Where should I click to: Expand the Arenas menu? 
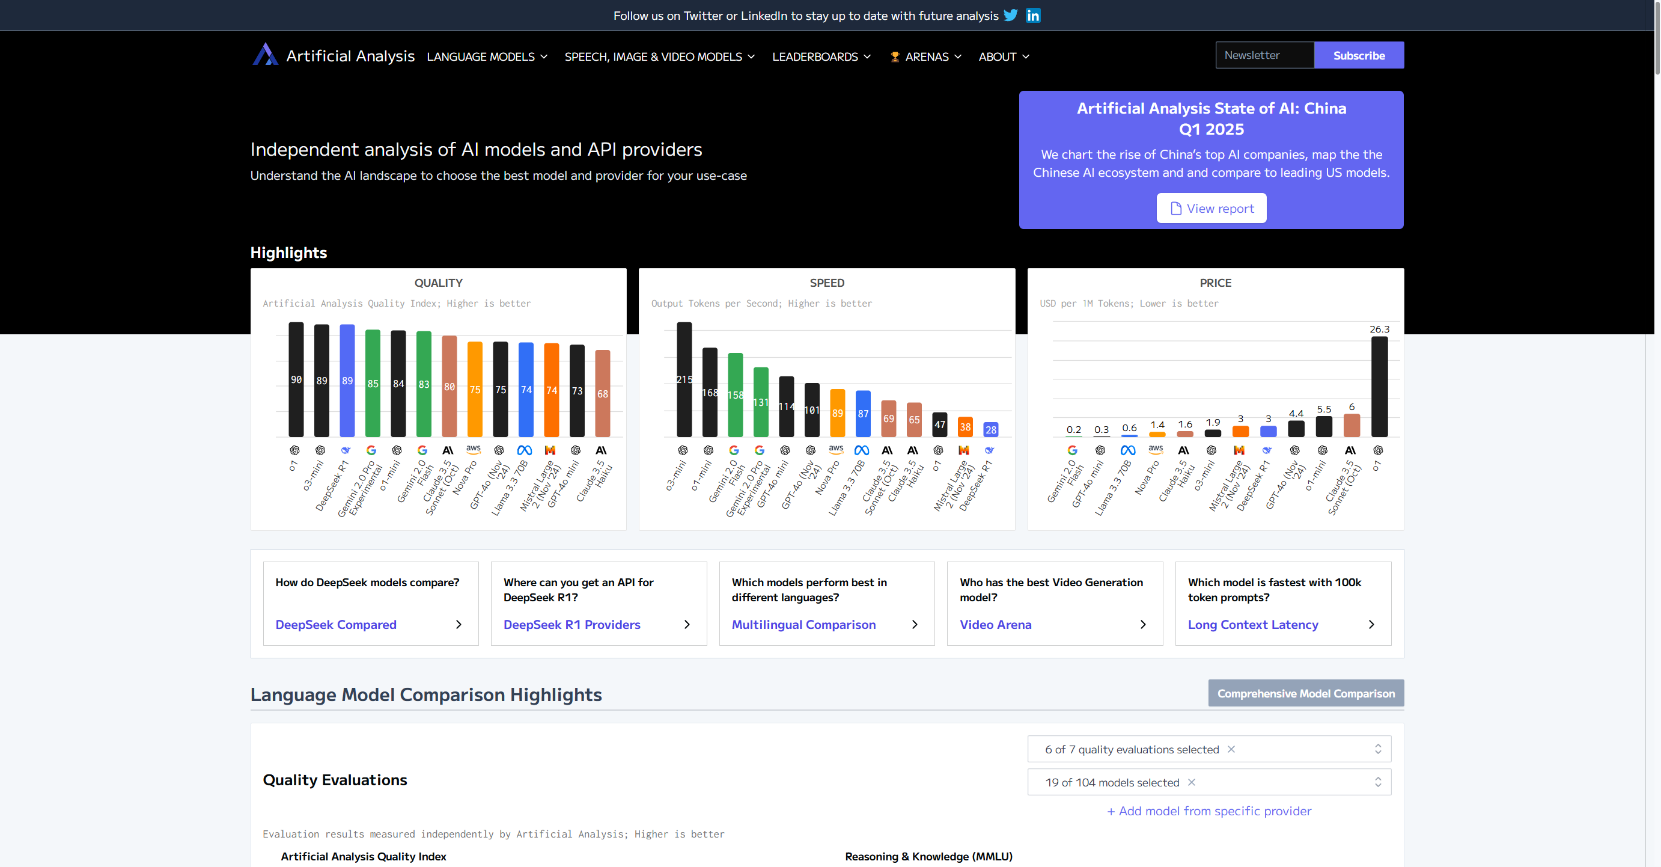tap(926, 57)
